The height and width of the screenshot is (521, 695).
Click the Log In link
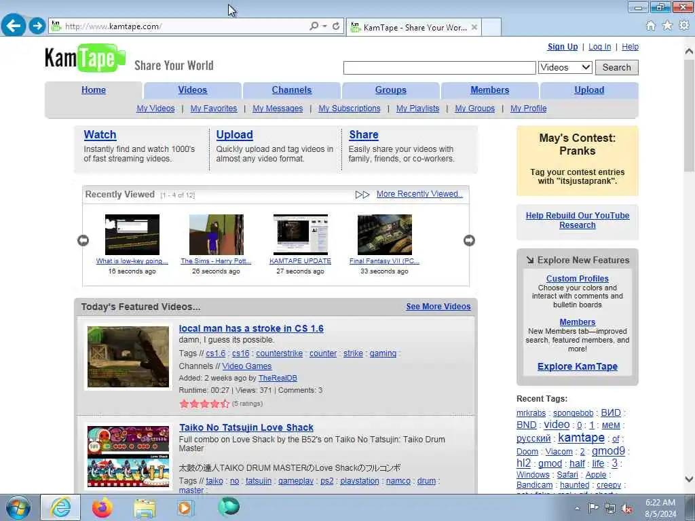click(600, 47)
